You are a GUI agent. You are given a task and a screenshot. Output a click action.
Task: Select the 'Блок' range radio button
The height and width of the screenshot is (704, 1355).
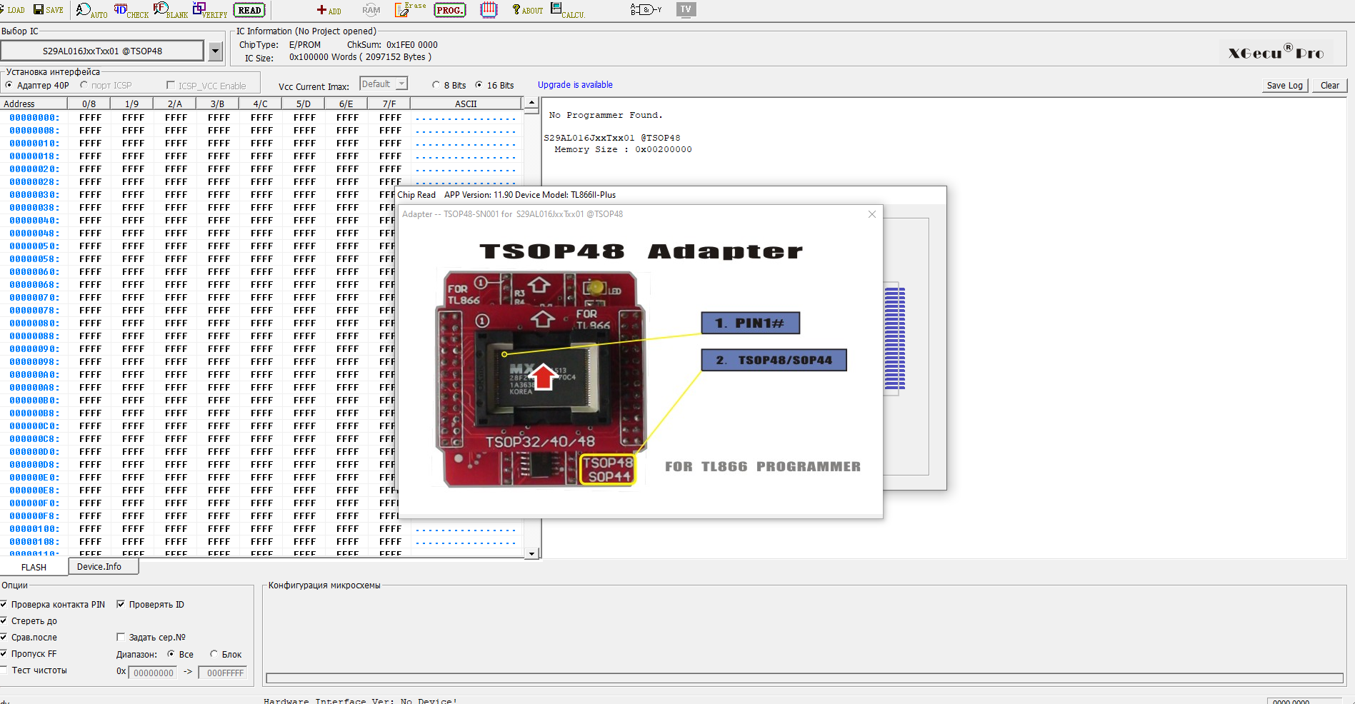click(214, 654)
